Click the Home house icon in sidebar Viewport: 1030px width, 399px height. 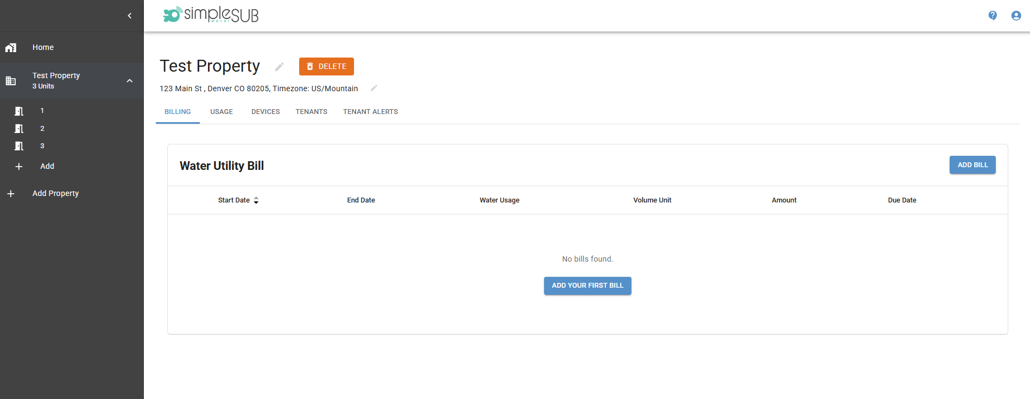[x=11, y=48]
